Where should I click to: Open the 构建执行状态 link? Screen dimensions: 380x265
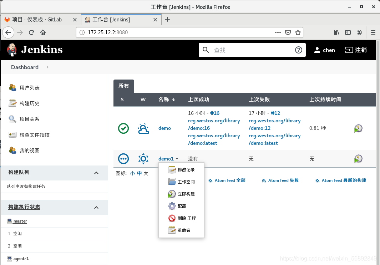pos(24,207)
